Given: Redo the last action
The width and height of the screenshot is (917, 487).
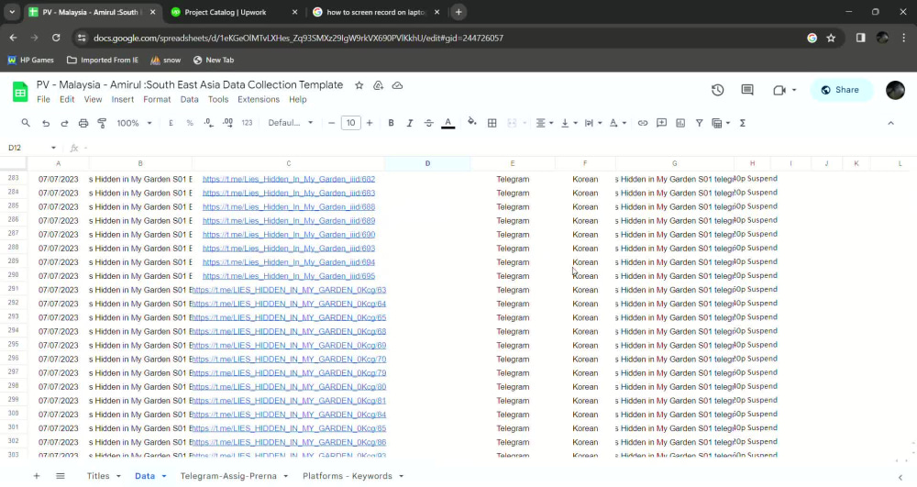Looking at the screenshot, I should [x=64, y=123].
